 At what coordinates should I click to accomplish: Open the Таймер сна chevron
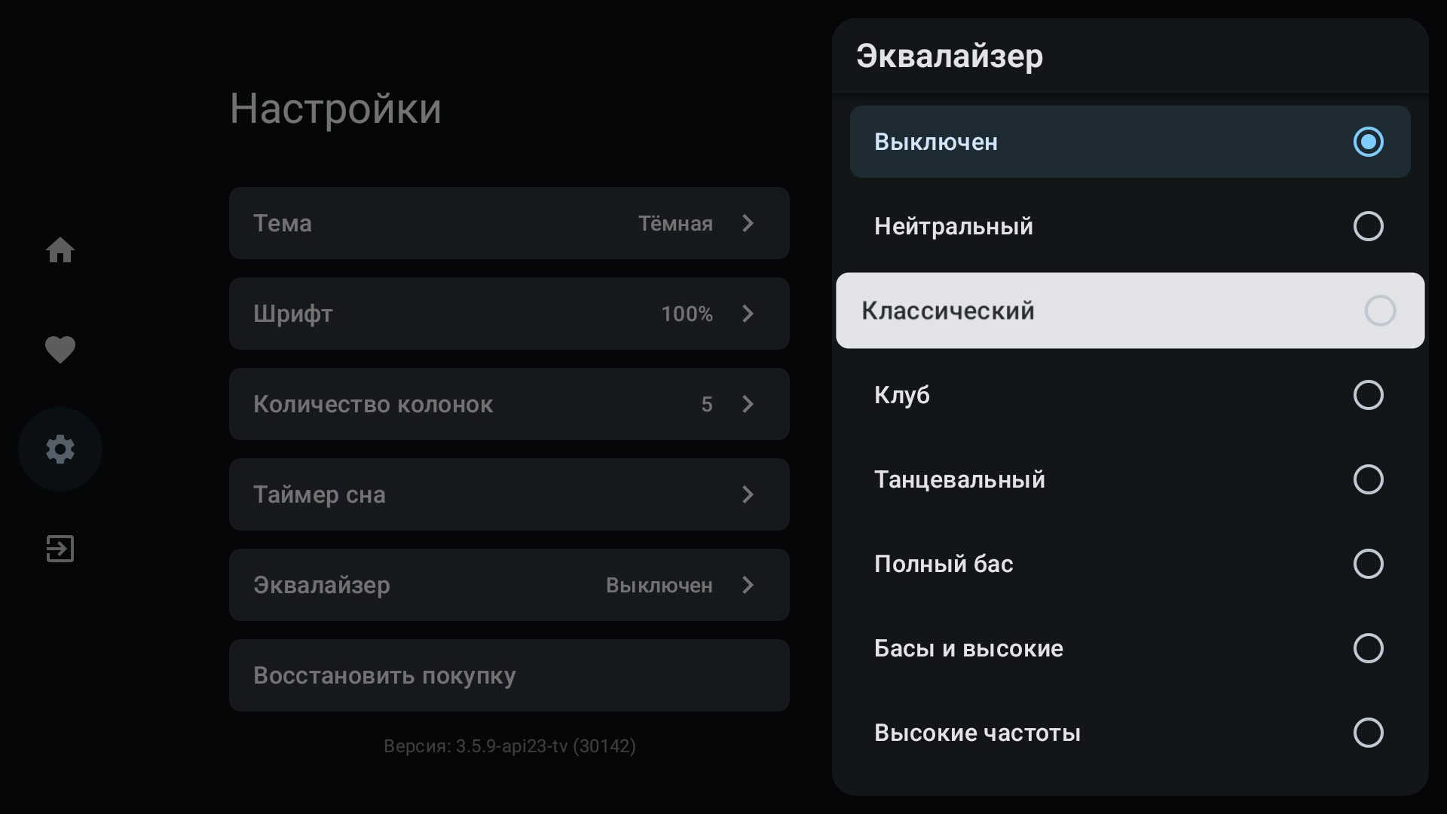click(x=748, y=494)
